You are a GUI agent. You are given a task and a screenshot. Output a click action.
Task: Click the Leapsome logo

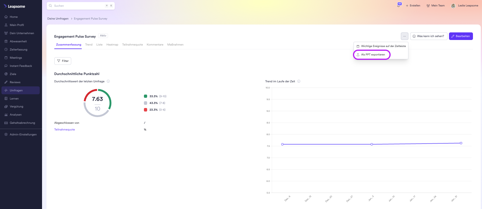pyautogui.click(x=15, y=6)
